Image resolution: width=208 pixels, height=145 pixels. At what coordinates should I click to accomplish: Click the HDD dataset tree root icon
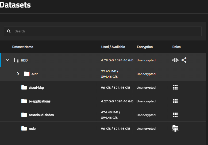16,60
